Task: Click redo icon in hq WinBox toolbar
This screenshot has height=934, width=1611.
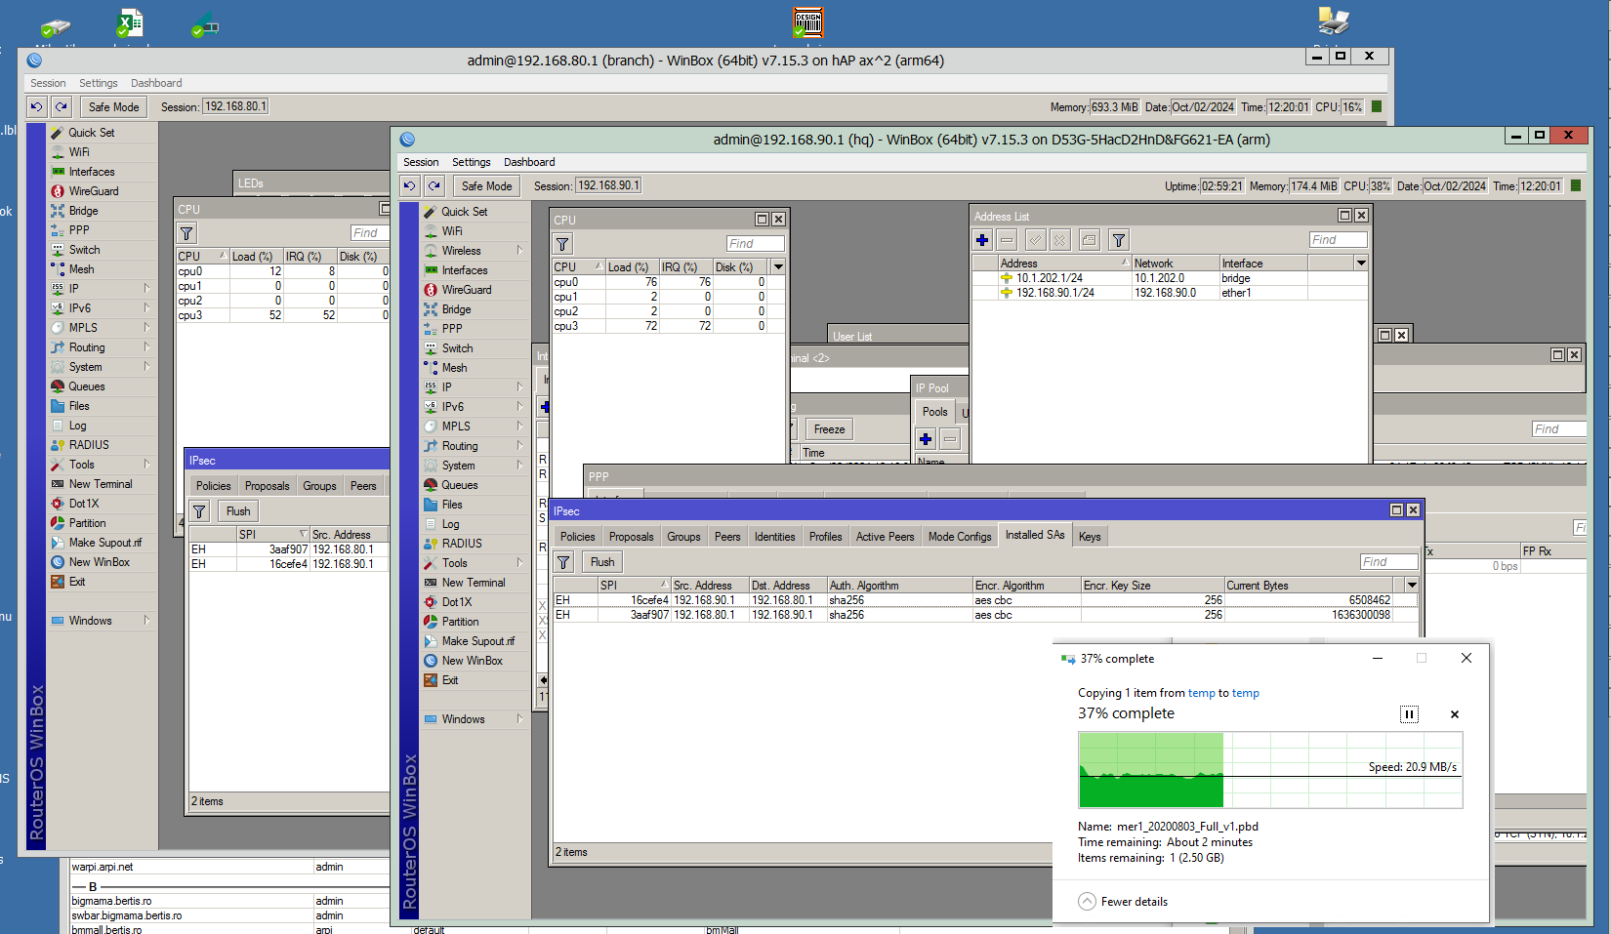Action: tap(434, 185)
